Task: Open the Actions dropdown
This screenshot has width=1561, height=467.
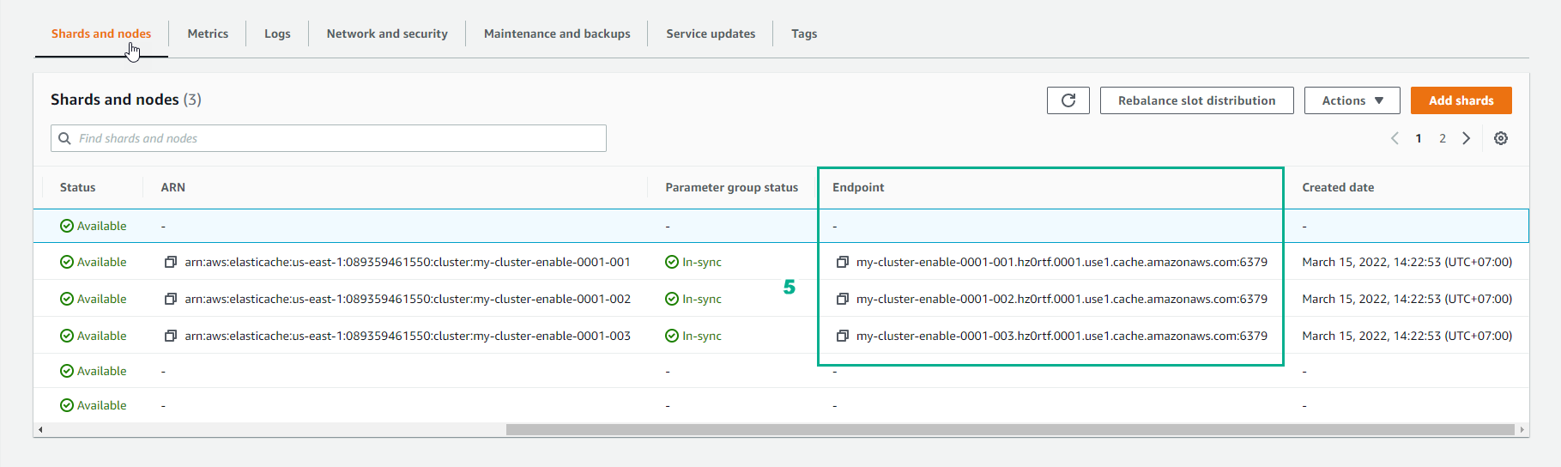Action: [1352, 100]
